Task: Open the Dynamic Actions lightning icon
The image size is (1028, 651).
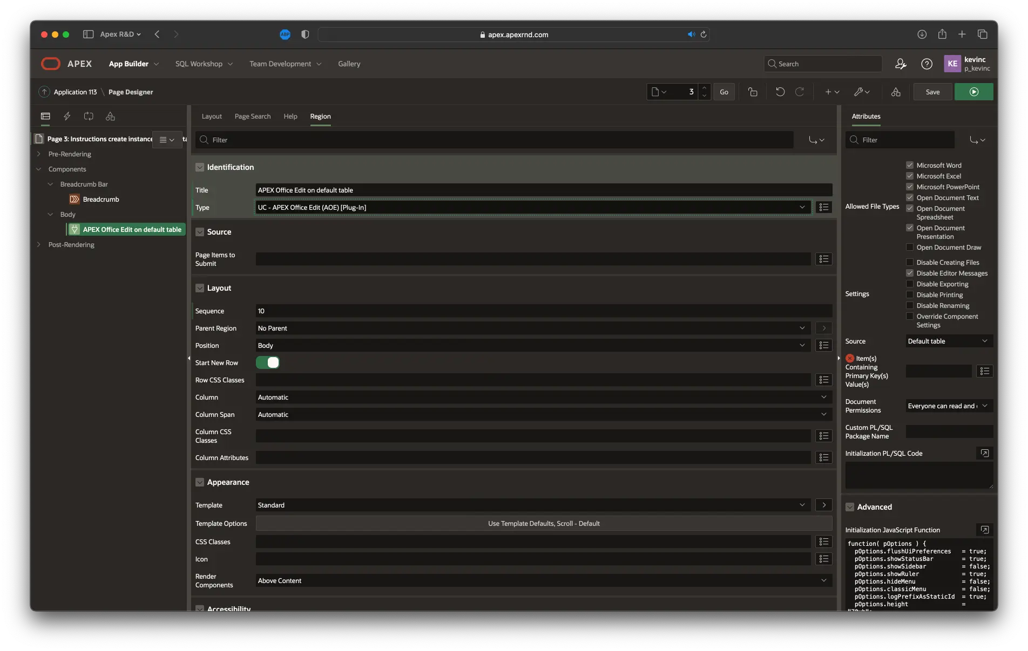Action: click(x=67, y=116)
